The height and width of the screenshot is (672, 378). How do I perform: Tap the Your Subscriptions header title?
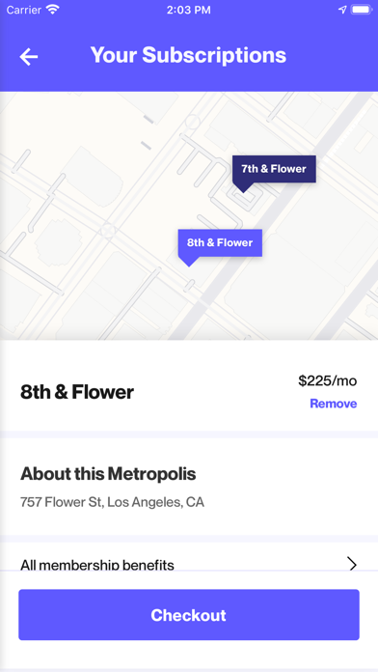[188, 55]
